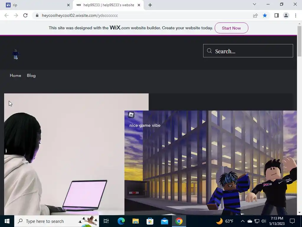Open Chrome side panel
Image resolution: width=302 pixels, height=227 pixels.
coord(277,15)
